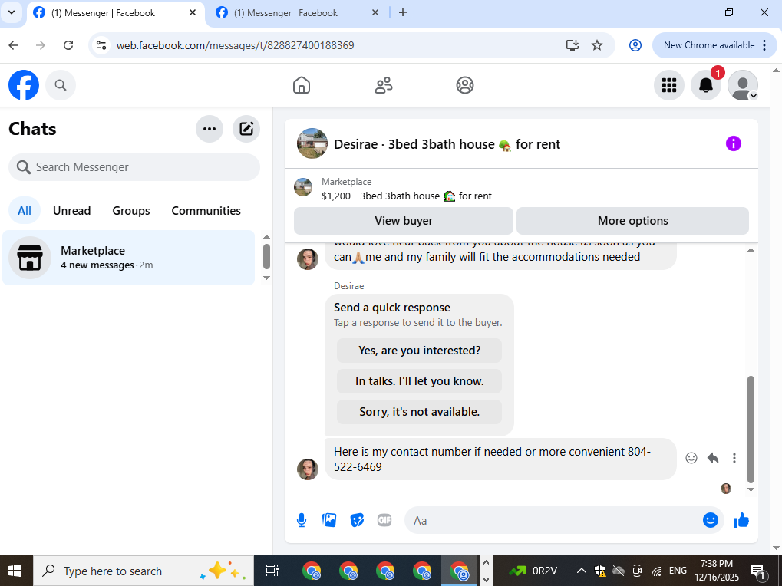Select the All chats filter
The image size is (782, 586).
(25, 211)
